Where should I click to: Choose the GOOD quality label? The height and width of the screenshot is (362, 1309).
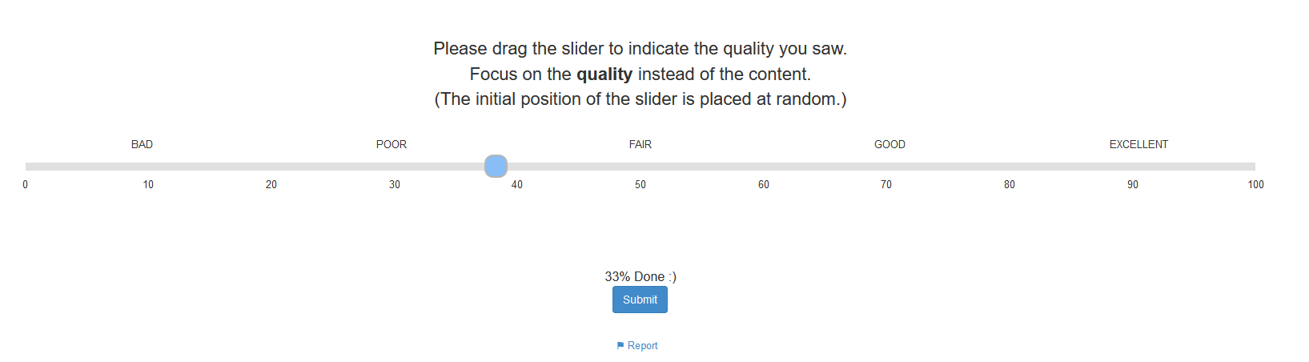pyautogui.click(x=889, y=145)
